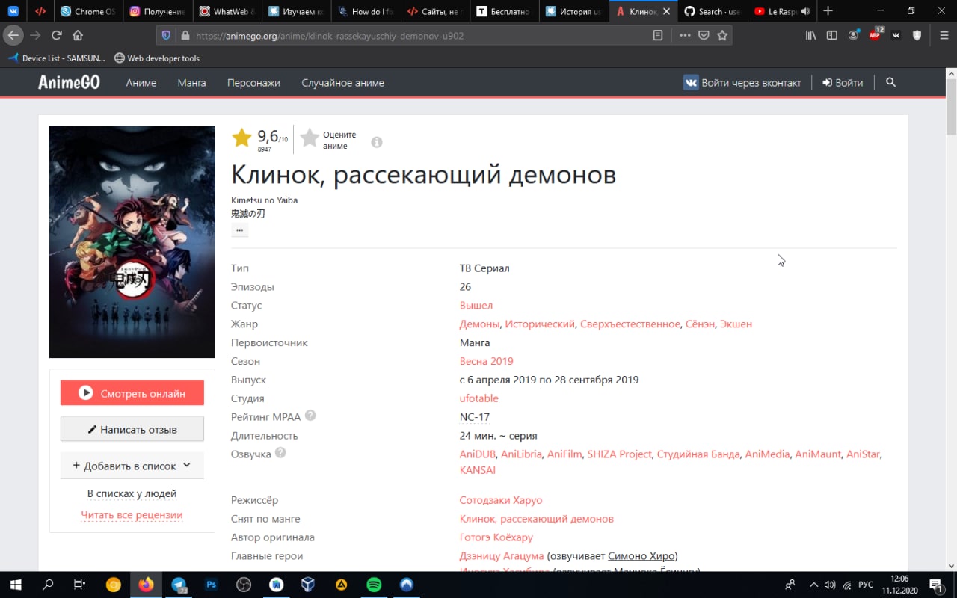Open status link 'Вышел'
957x598 pixels.
coord(476,305)
